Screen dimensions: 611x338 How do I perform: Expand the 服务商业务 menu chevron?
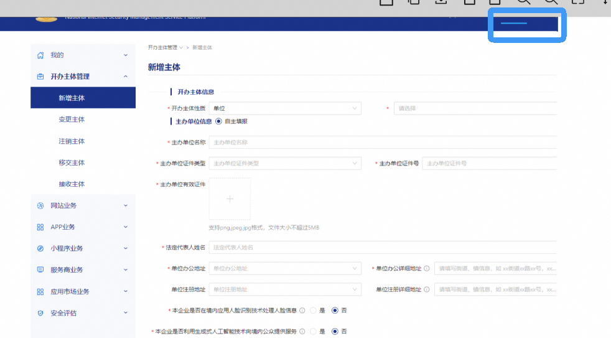coord(126,270)
